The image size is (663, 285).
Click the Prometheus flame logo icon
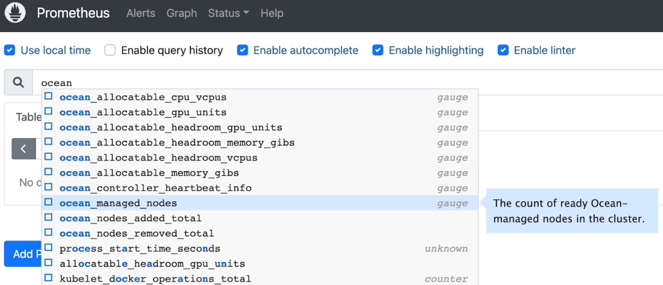[15, 13]
